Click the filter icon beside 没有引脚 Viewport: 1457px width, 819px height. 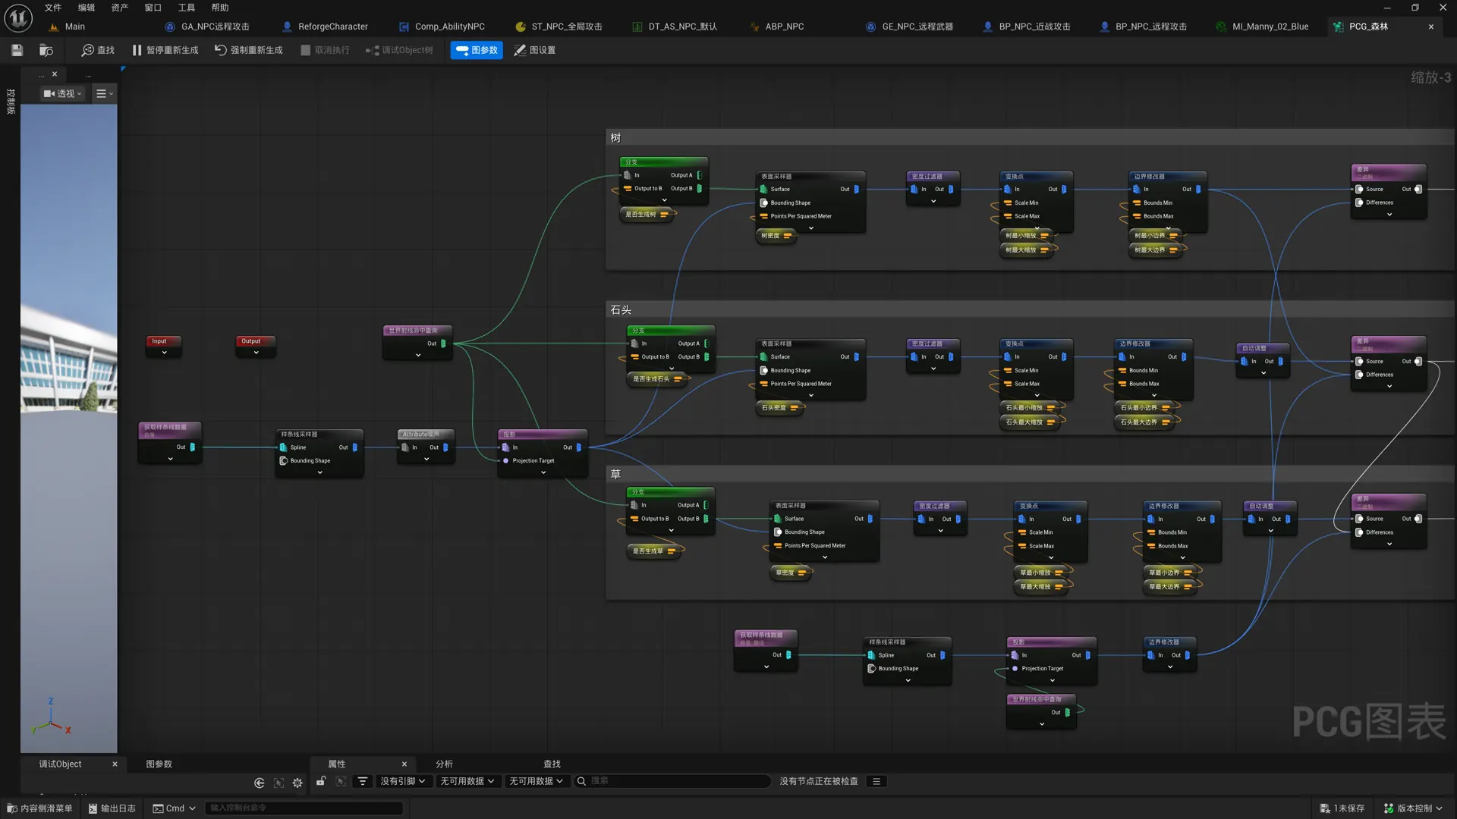[x=363, y=781]
